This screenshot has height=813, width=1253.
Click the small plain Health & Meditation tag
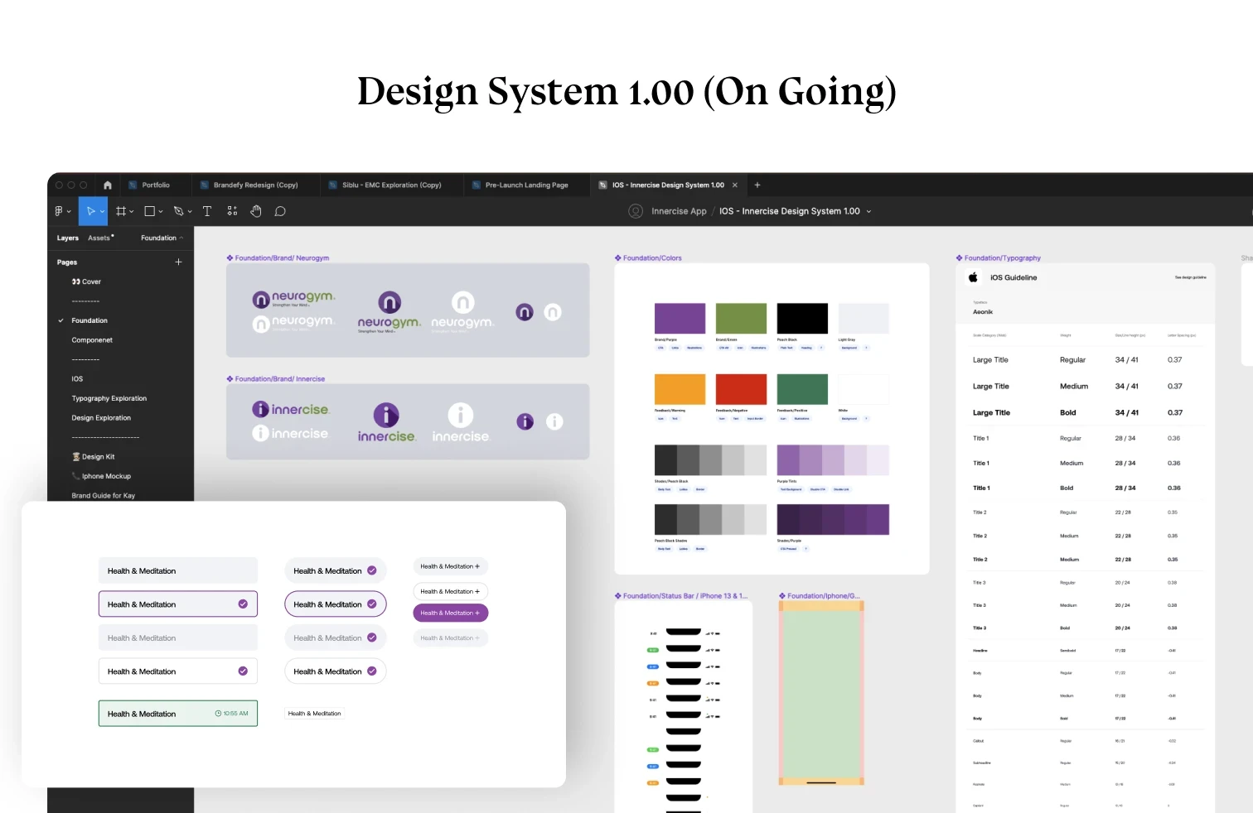click(x=315, y=714)
